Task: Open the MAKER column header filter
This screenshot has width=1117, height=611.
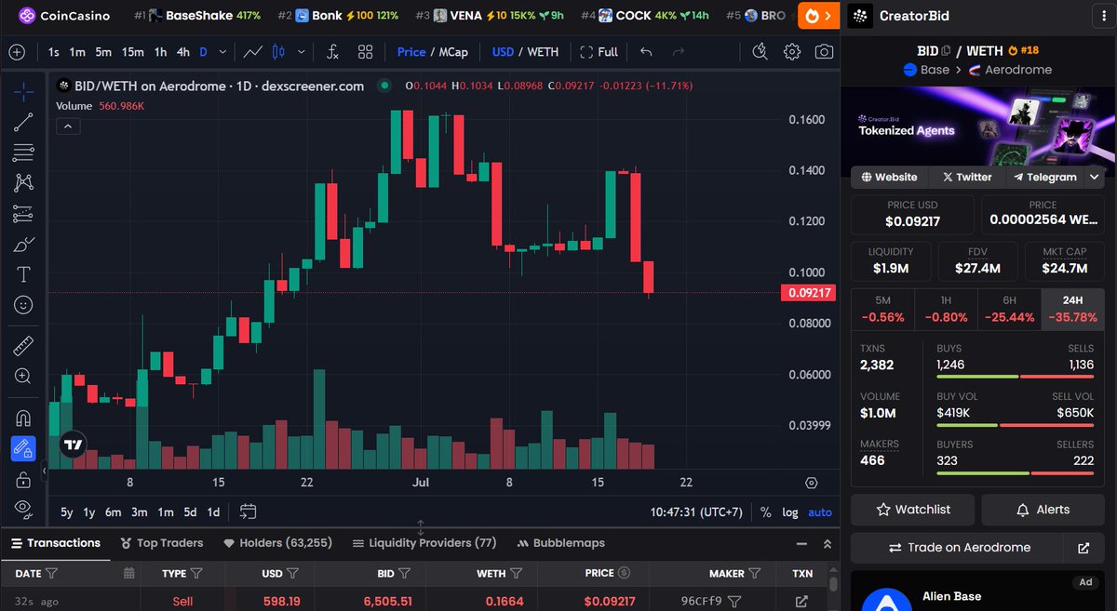Action: (757, 574)
